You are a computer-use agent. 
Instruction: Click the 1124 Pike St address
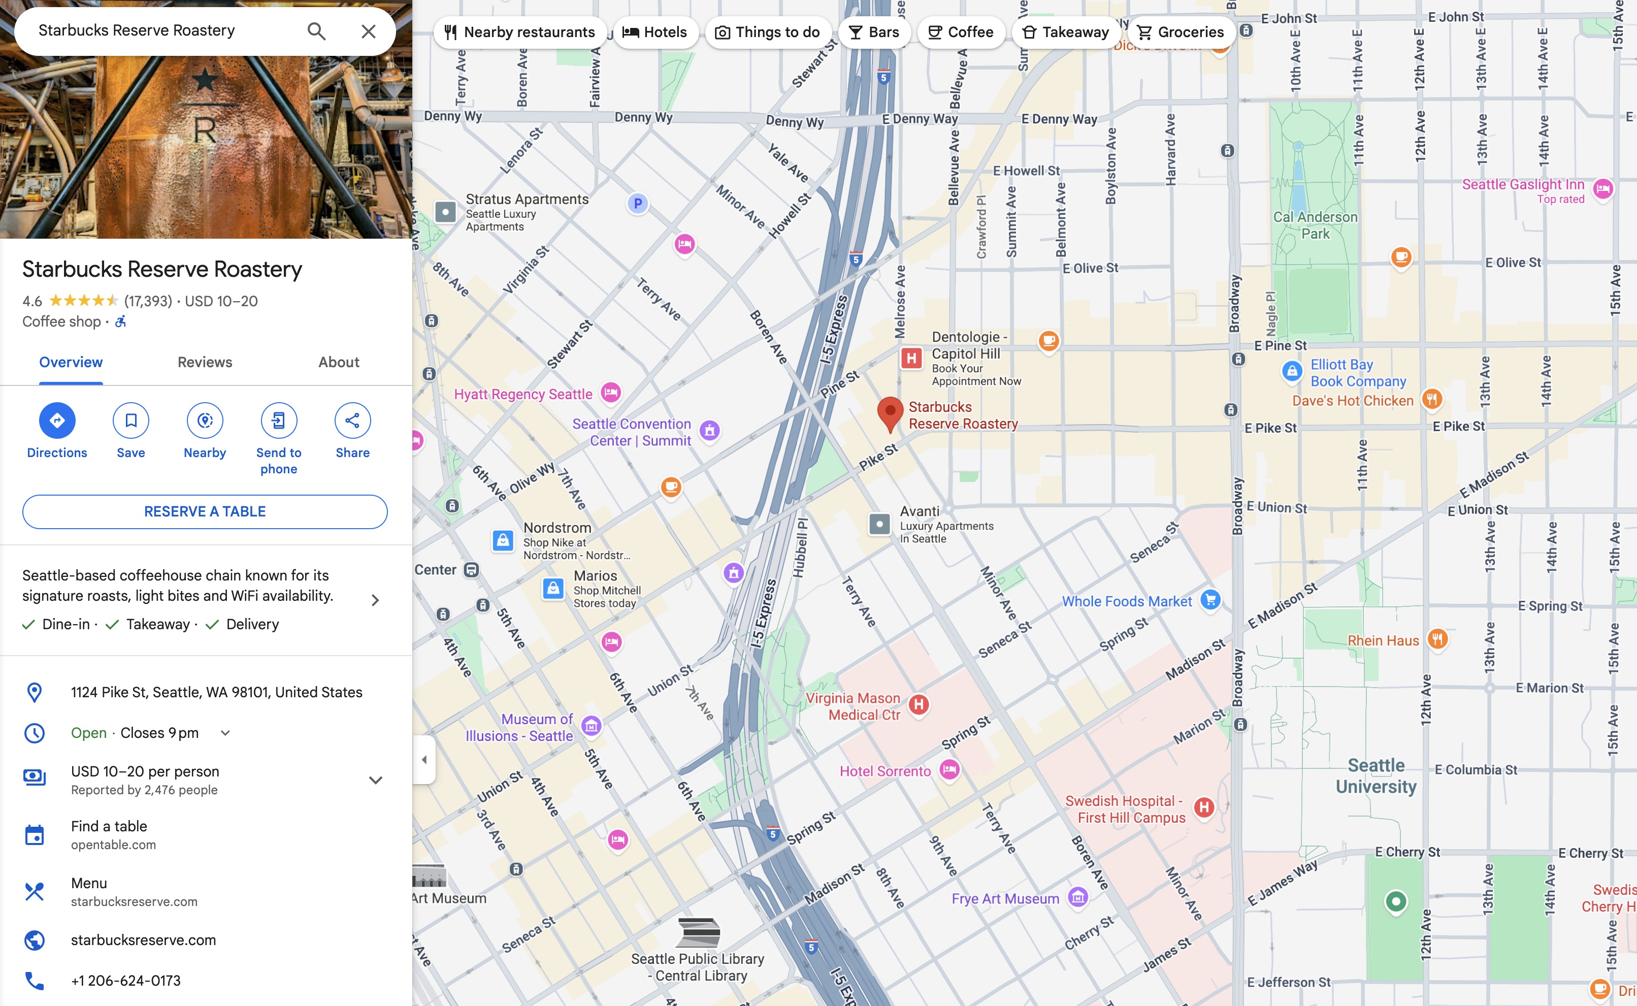coord(217,692)
